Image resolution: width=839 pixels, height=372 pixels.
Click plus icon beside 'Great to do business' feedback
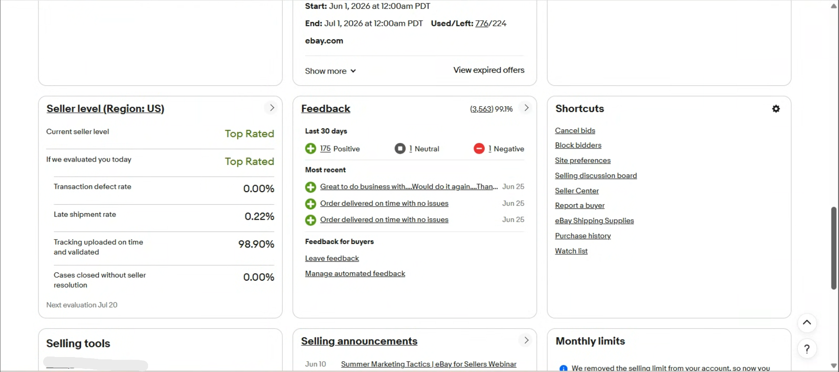[311, 187]
